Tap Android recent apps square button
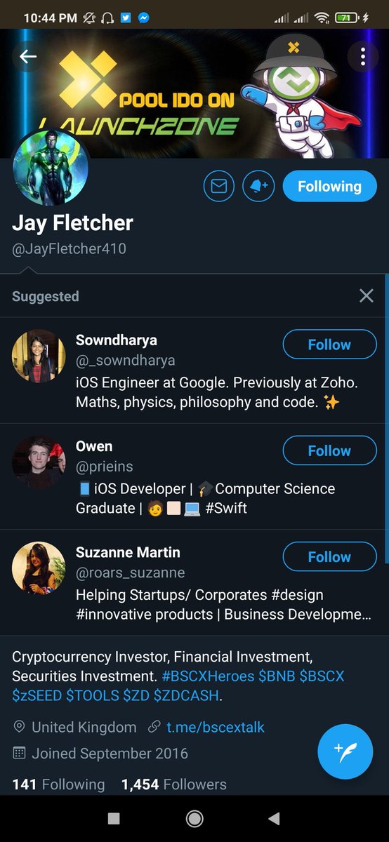The image size is (389, 842). (114, 818)
